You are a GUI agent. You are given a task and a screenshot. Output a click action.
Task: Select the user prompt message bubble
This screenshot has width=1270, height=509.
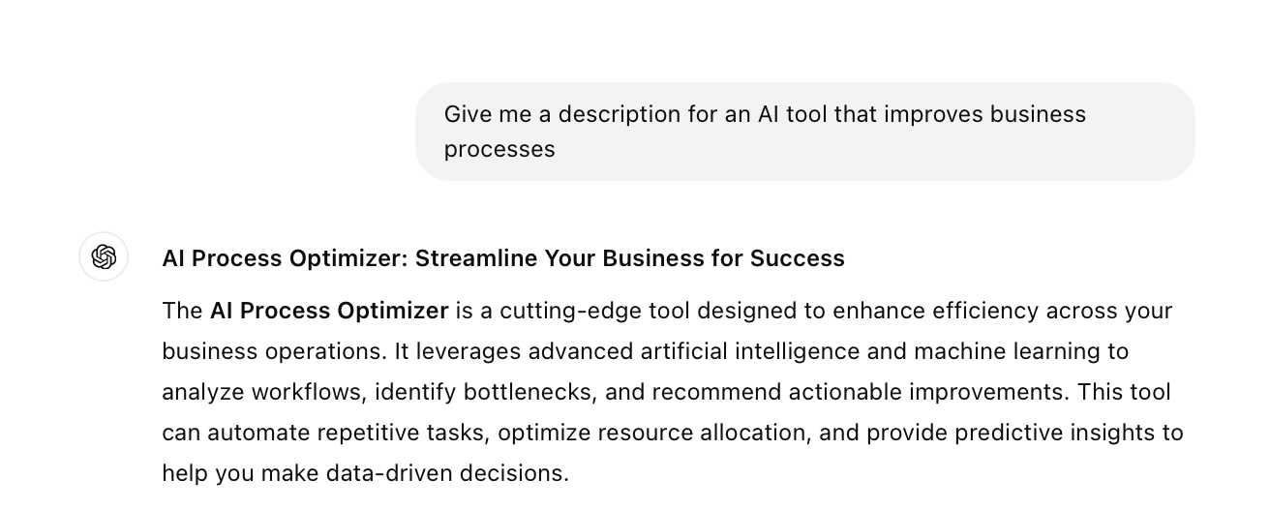coord(805,132)
